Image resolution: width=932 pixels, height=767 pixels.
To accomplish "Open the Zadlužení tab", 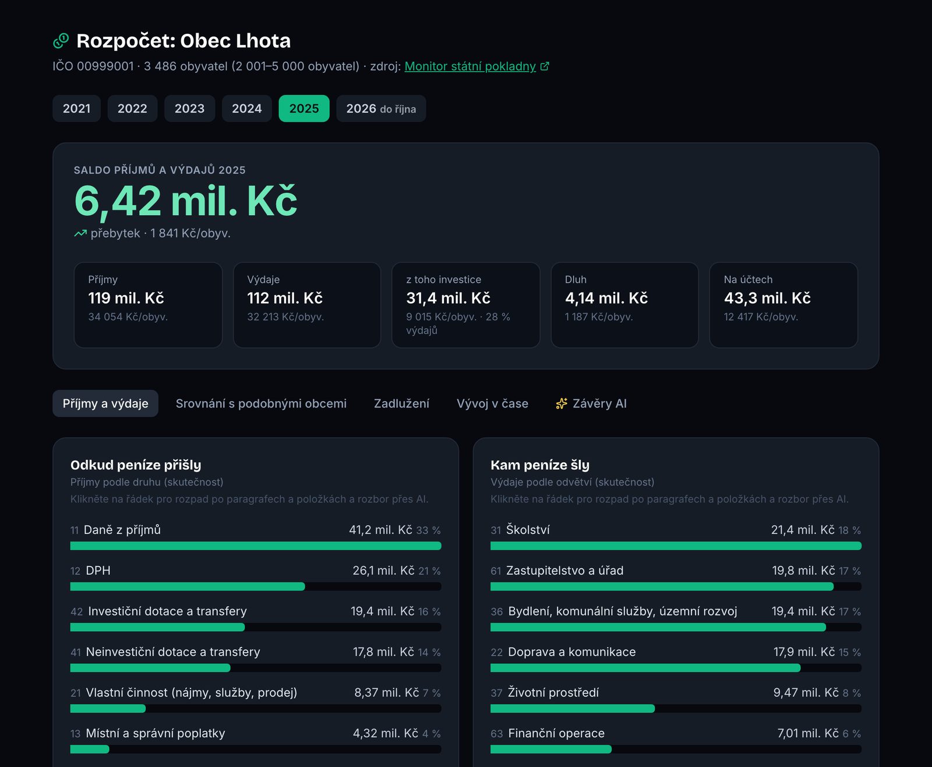I will tap(401, 403).
